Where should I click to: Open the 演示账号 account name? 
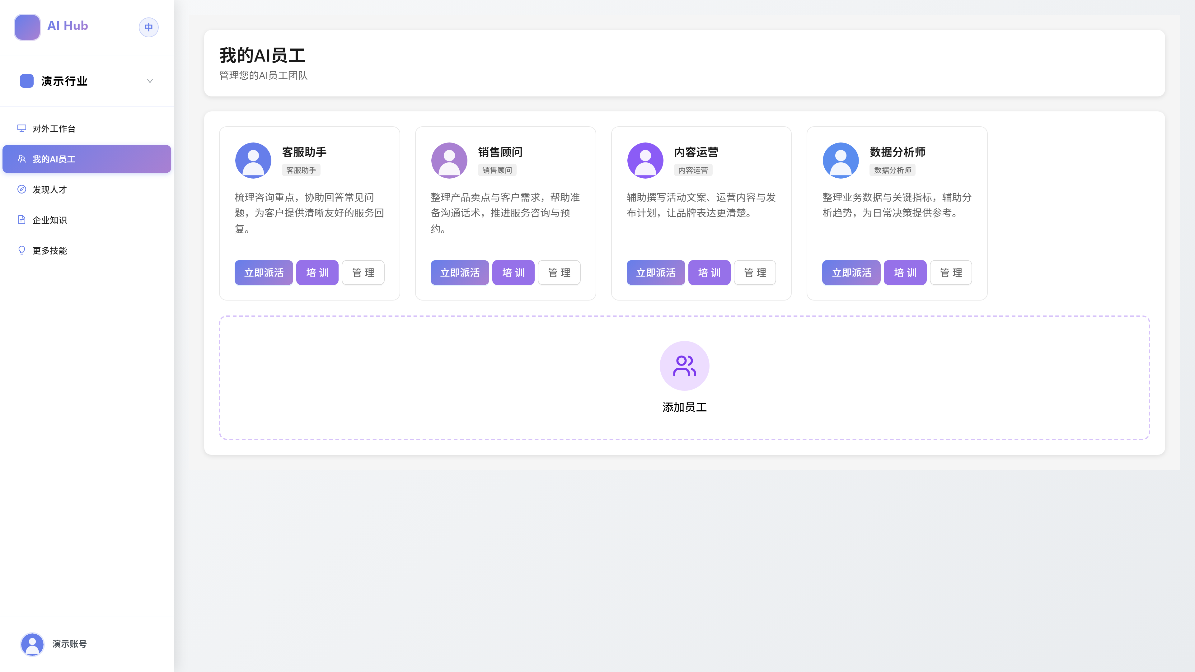click(x=70, y=644)
